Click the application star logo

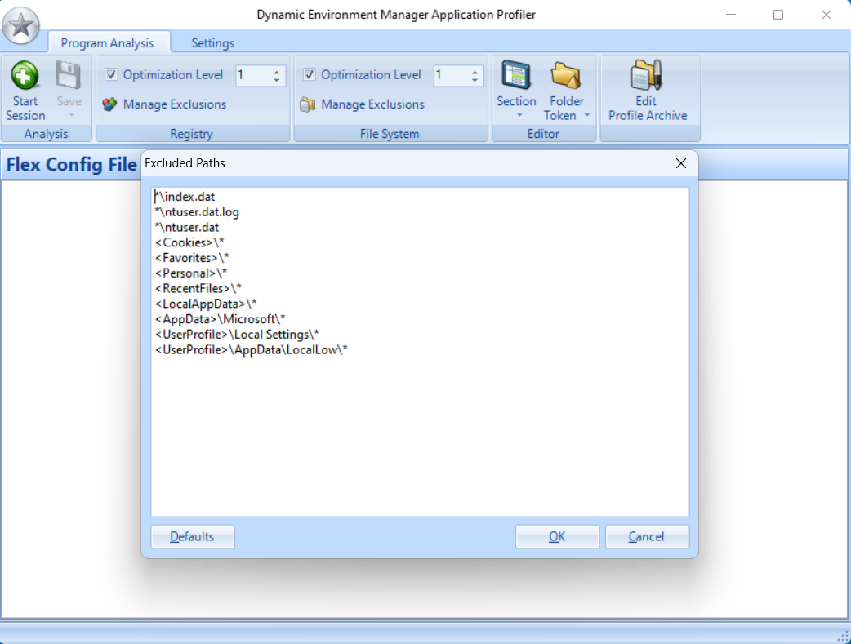pyautogui.click(x=22, y=25)
